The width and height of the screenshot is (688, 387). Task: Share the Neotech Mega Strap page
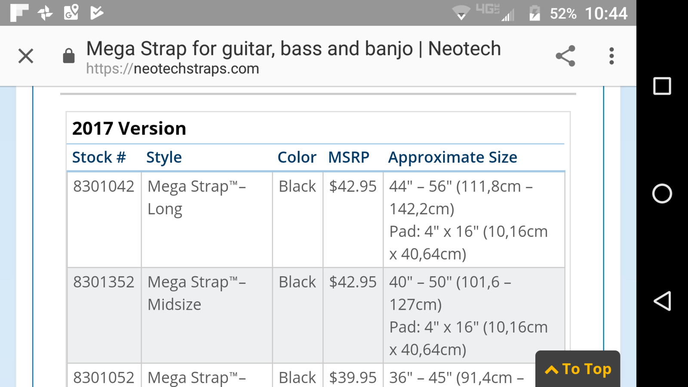(565, 56)
